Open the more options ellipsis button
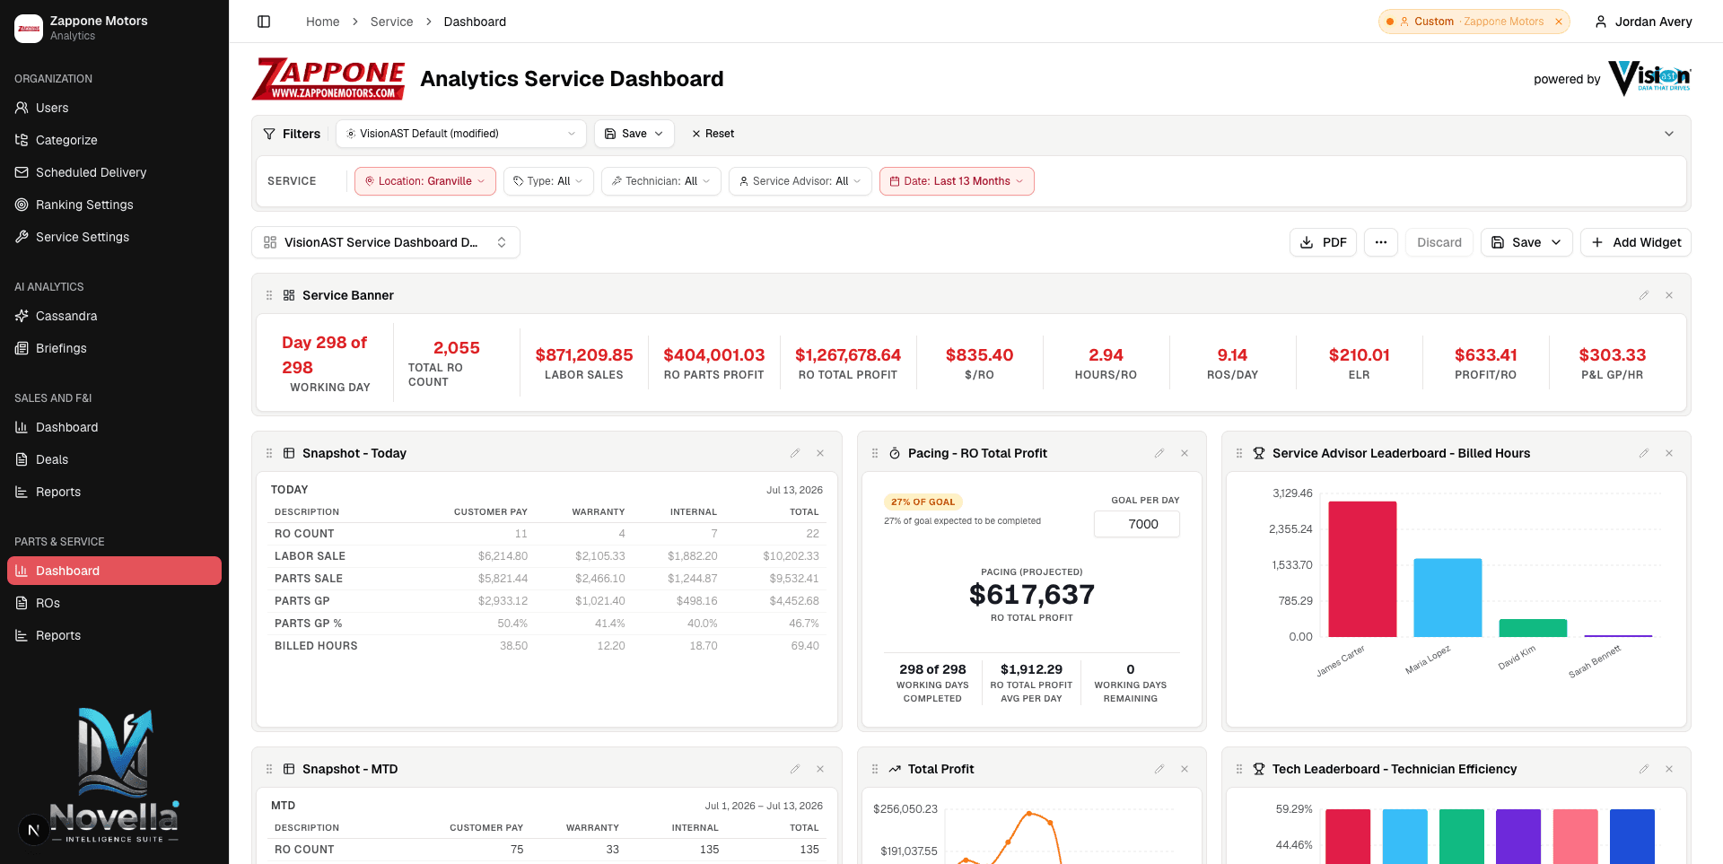This screenshot has width=1723, height=864. (x=1381, y=242)
